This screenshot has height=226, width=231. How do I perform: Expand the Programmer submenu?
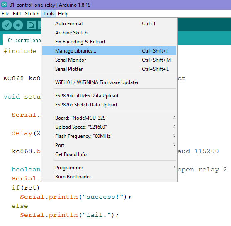(x=109, y=168)
